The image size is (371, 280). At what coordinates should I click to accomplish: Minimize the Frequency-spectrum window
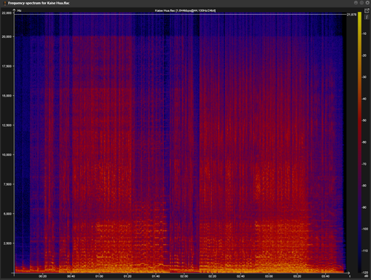click(355, 3)
